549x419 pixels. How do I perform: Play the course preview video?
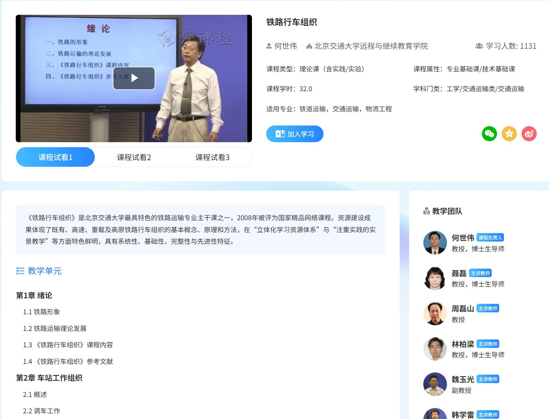tap(134, 78)
